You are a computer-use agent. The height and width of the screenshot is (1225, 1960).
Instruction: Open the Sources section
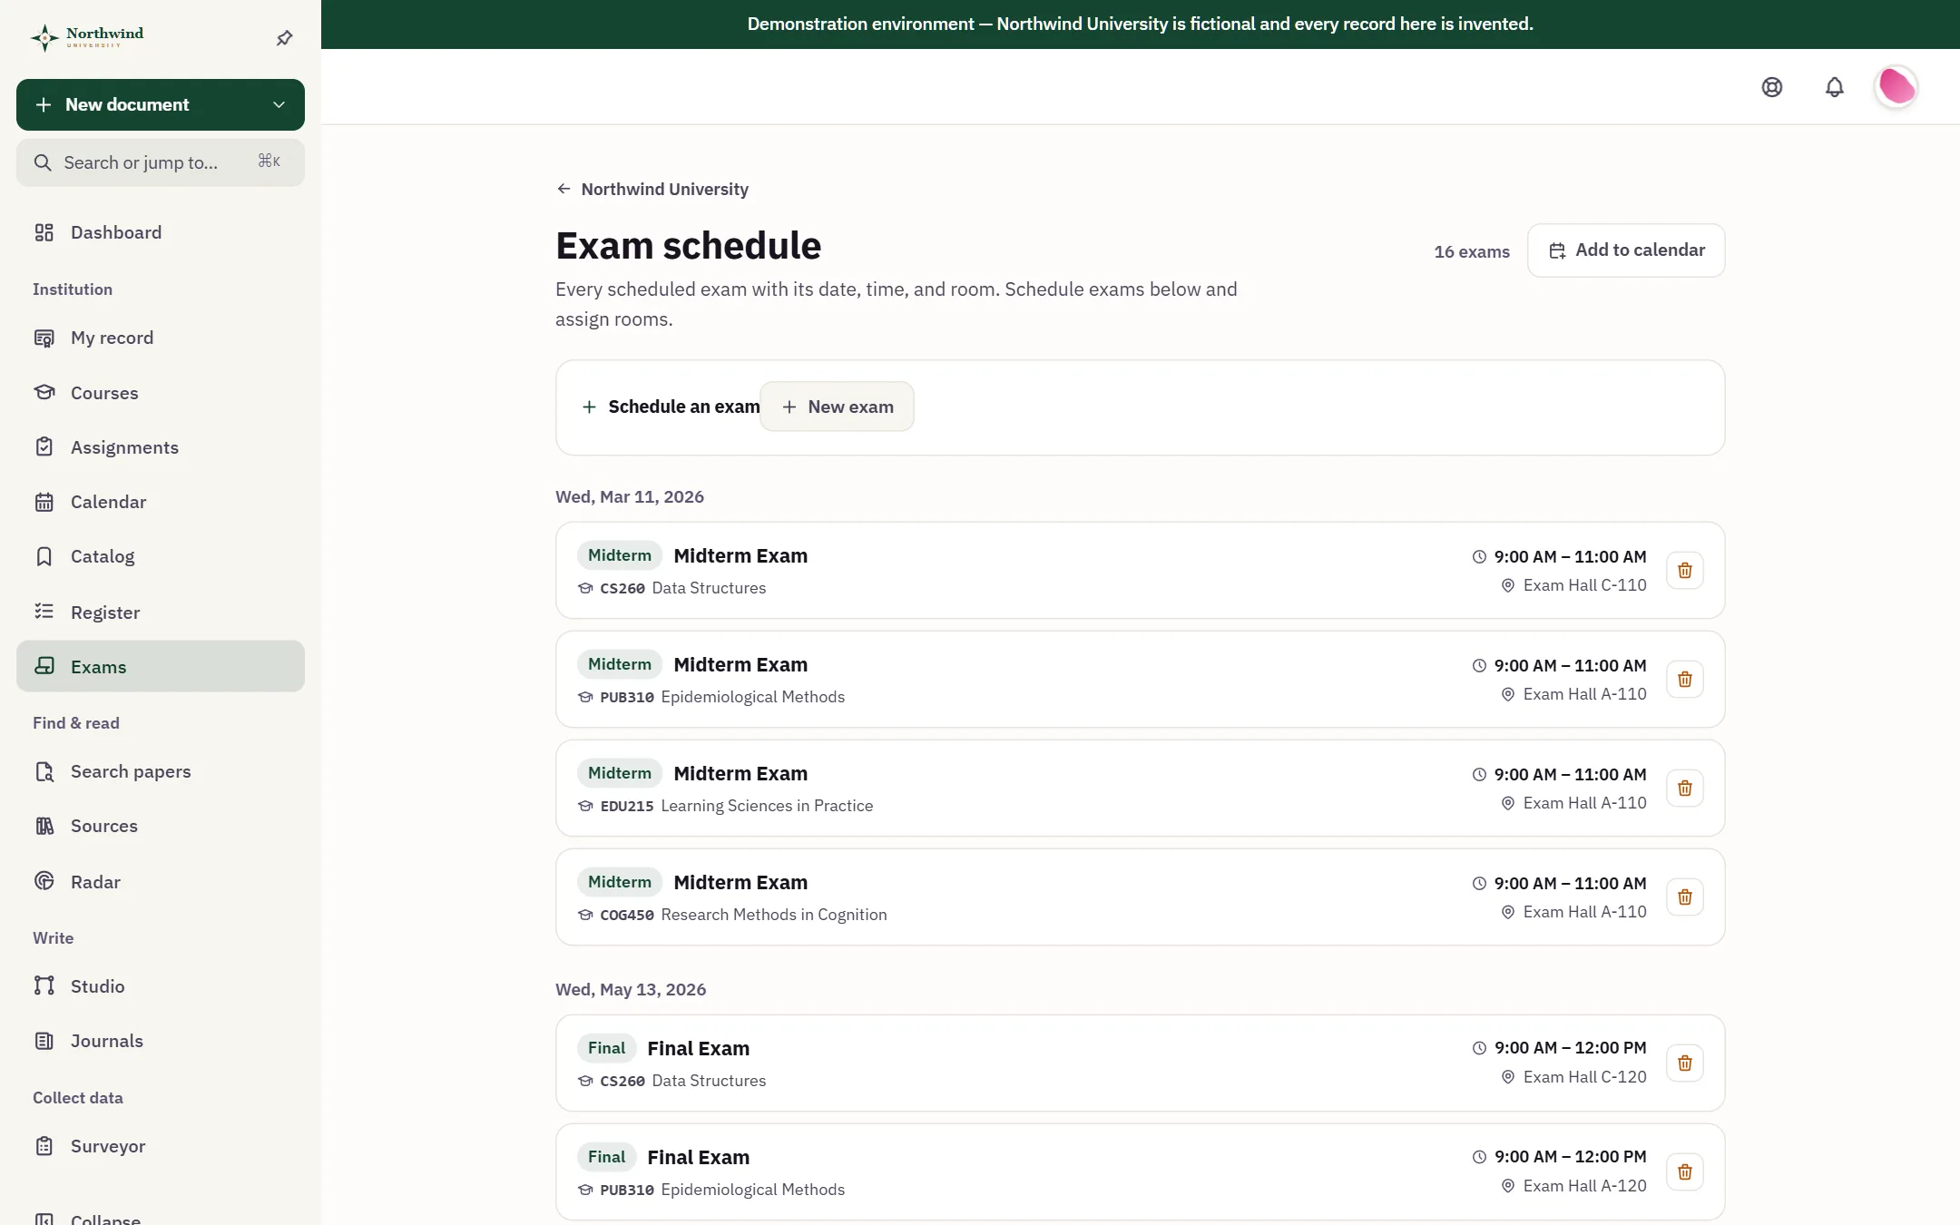click(x=161, y=826)
